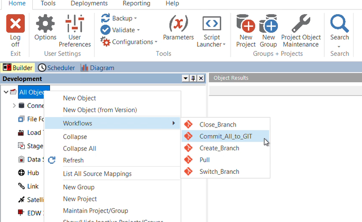The width and height of the screenshot is (362, 222).
Task: Expand the Connections tree node
Action: point(14,106)
